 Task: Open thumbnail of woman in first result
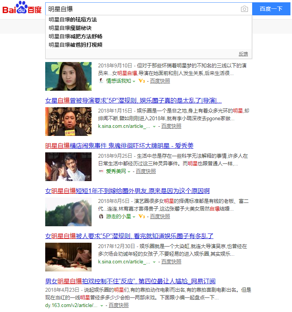point(68,77)
